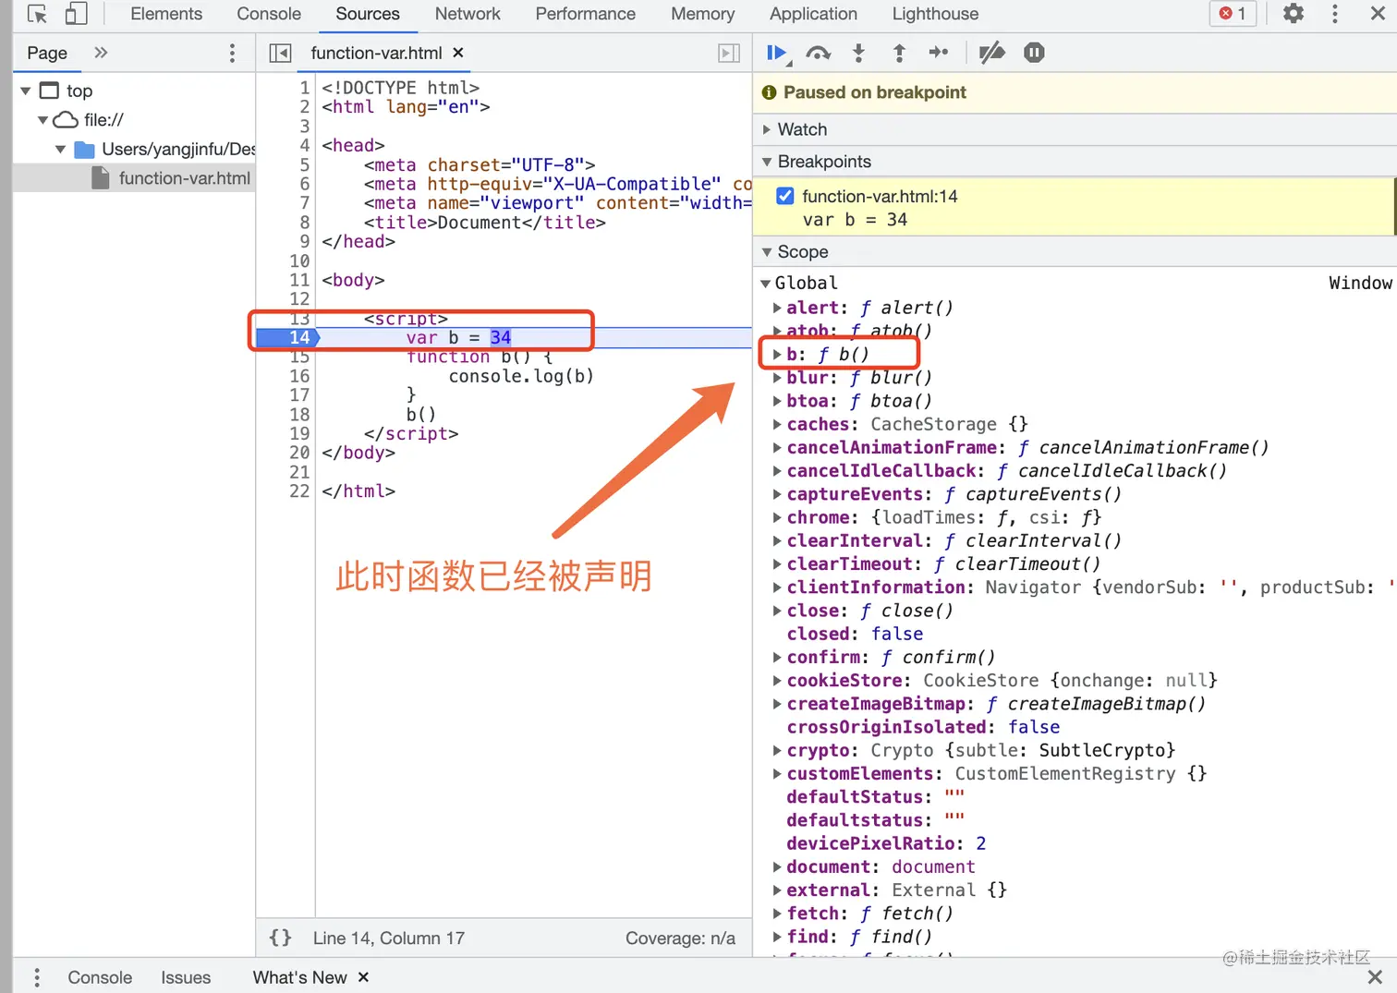Expand the b: f b() entry
This screenshot has height=993, width=1397.
pyautogui.click(x=778, y=354)
